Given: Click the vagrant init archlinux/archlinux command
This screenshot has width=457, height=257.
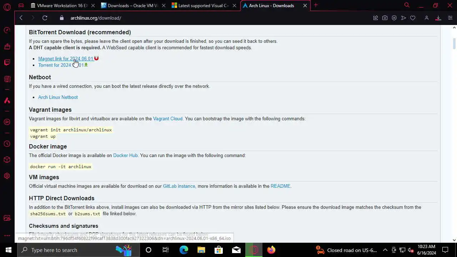Looking at the screenshot, I should tap(71, 130).
